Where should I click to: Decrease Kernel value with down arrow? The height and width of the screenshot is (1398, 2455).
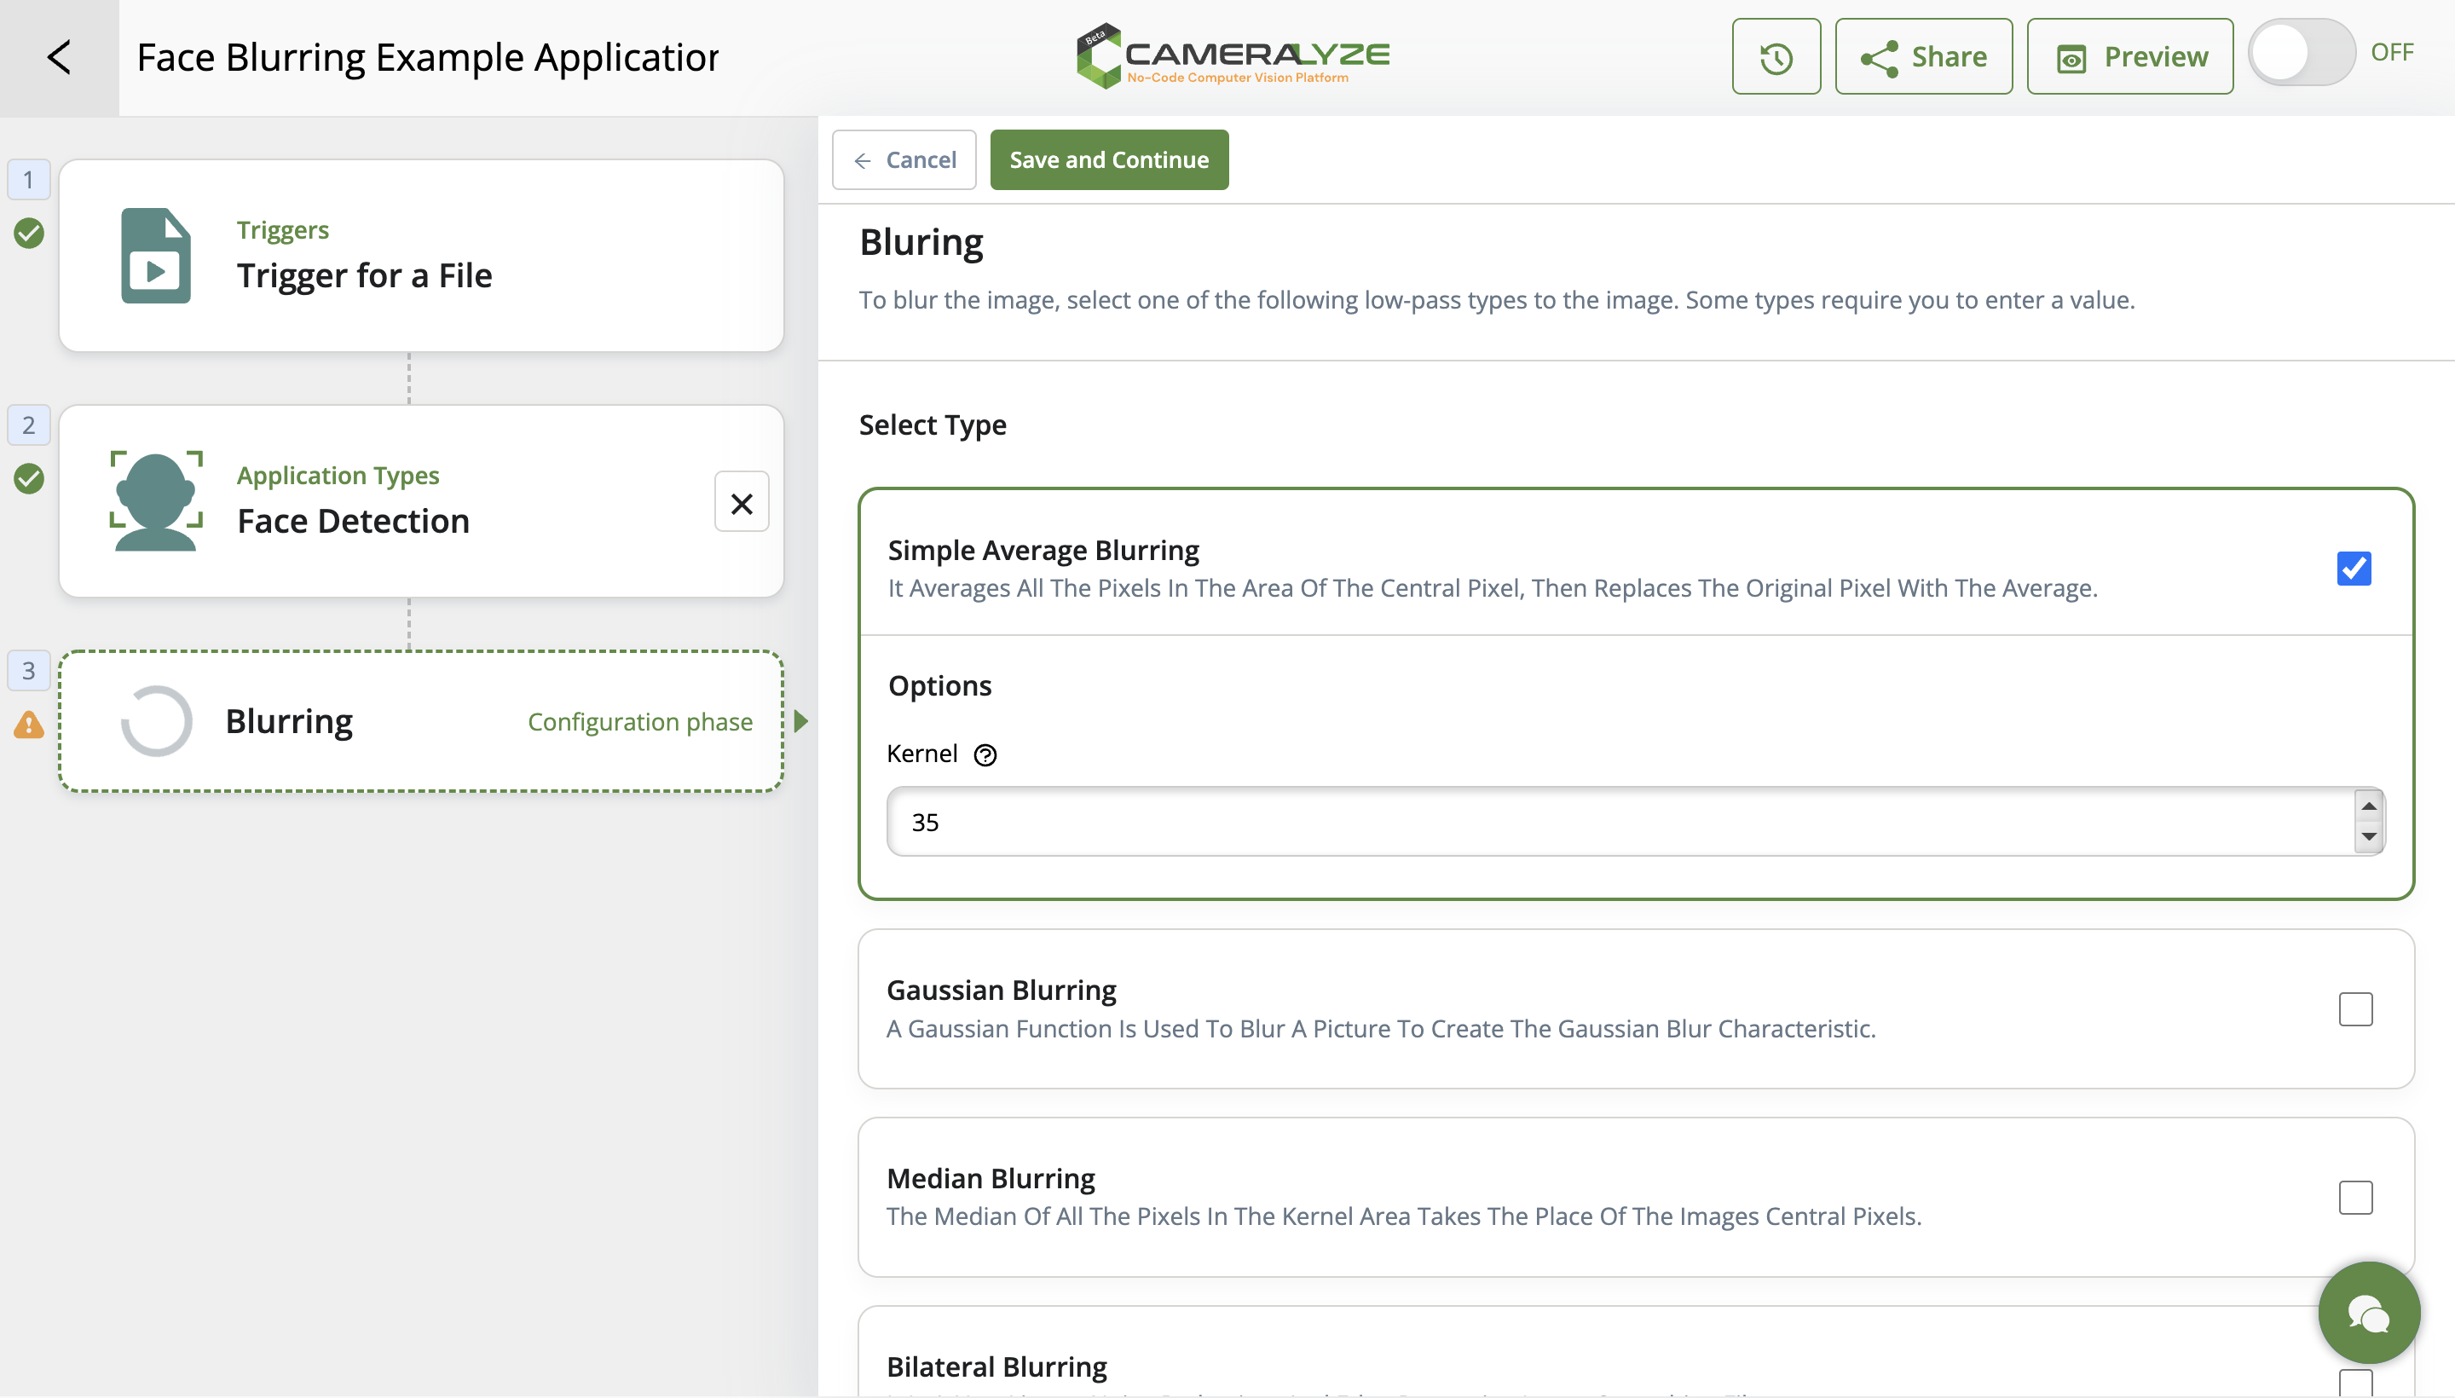tap(2369, 836)
